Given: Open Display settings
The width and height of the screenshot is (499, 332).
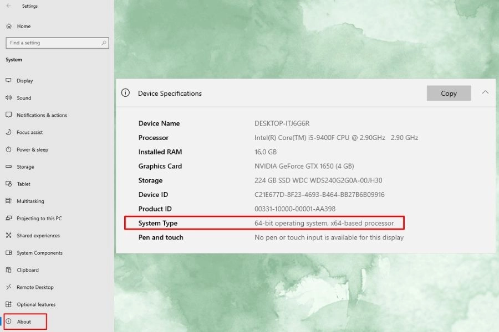Looking at the screenshot, I should pos(25,81).
